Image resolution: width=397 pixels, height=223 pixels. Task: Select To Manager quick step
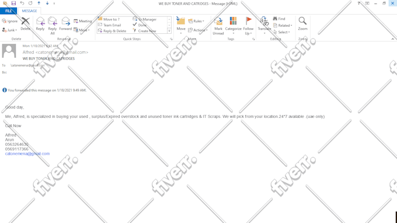pyautogui.click(x=145, y=19)
